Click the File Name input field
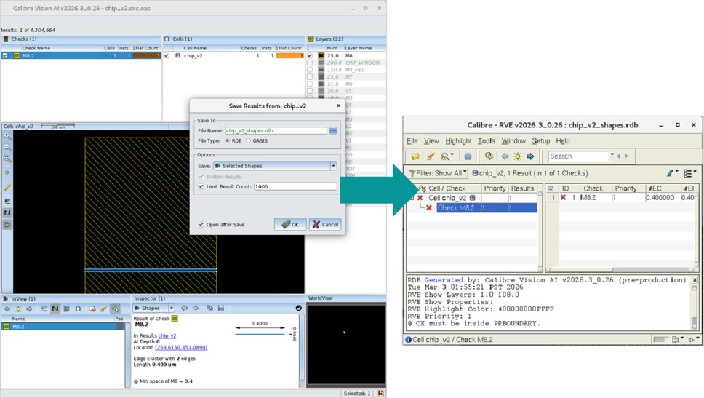Image resolution: width=704 pixels, height=398 pixels. pos(276,131)
